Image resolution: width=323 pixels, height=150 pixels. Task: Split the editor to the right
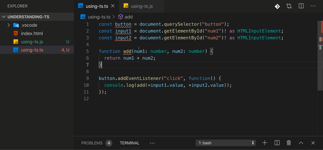tap(301, 6)
